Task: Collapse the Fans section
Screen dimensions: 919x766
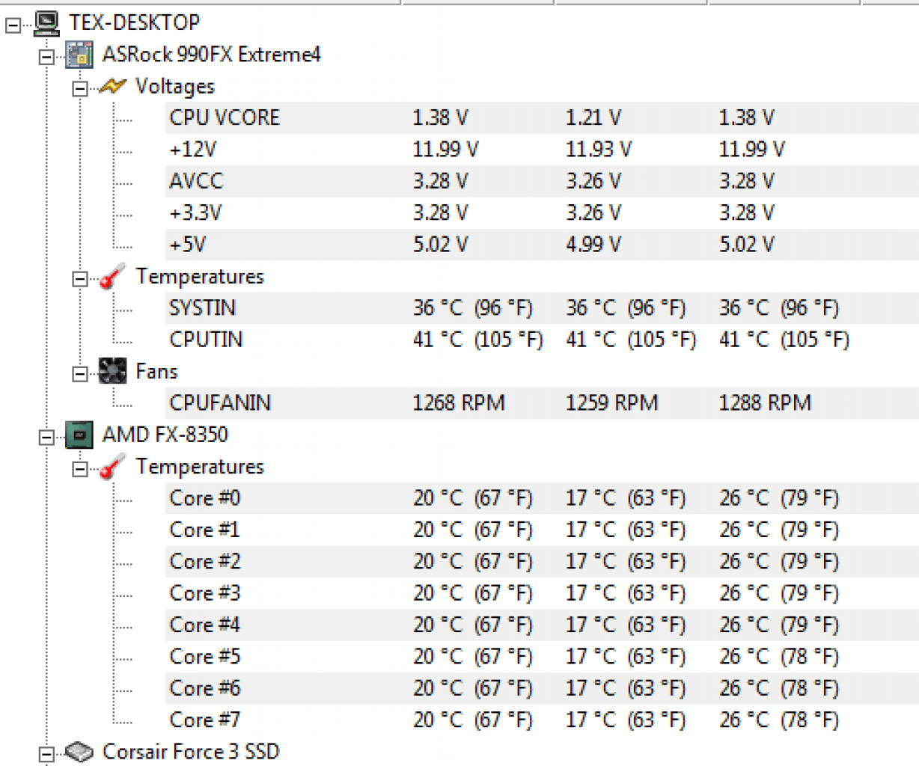Action: [79, 374]
